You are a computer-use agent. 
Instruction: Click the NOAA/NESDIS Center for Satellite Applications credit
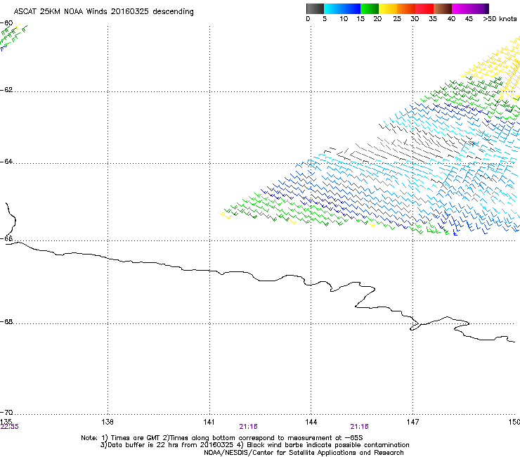click(304, 453)
